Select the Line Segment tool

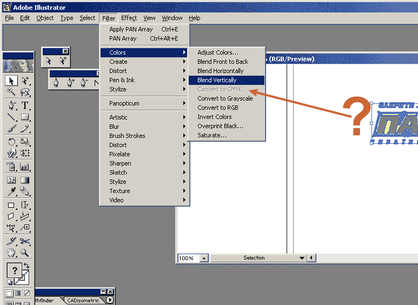(x=11, y=117)
